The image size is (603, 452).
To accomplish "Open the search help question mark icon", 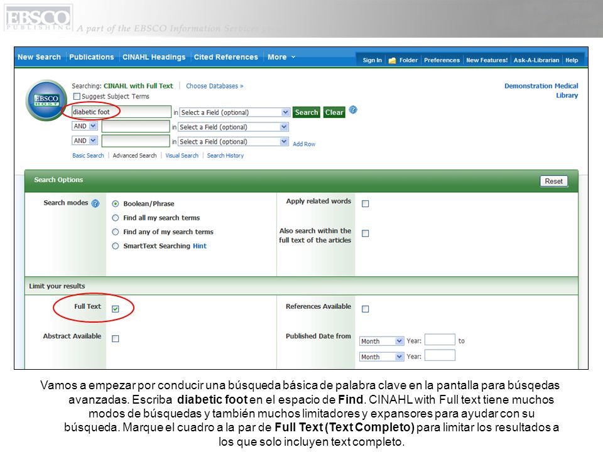I will click(353, 110).
